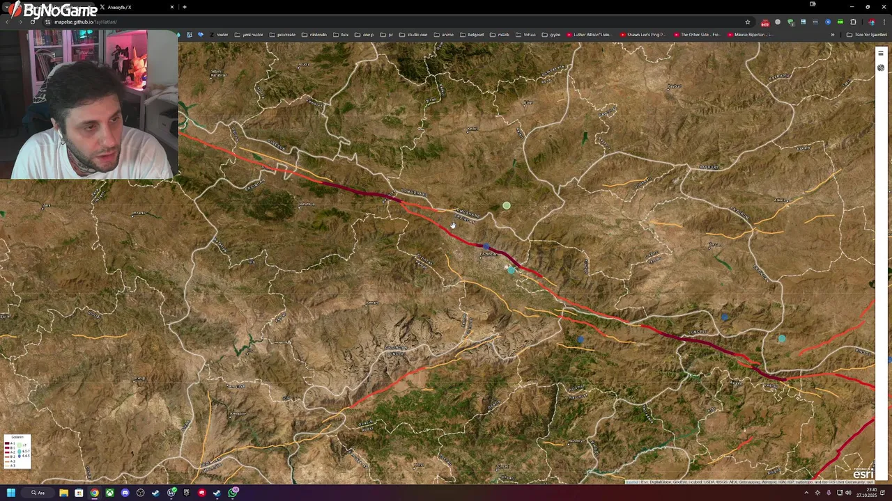892x501 pixels.
Task: Click the green earthquake marker near Gümüşhane
Action: click(x=507, y=205)
